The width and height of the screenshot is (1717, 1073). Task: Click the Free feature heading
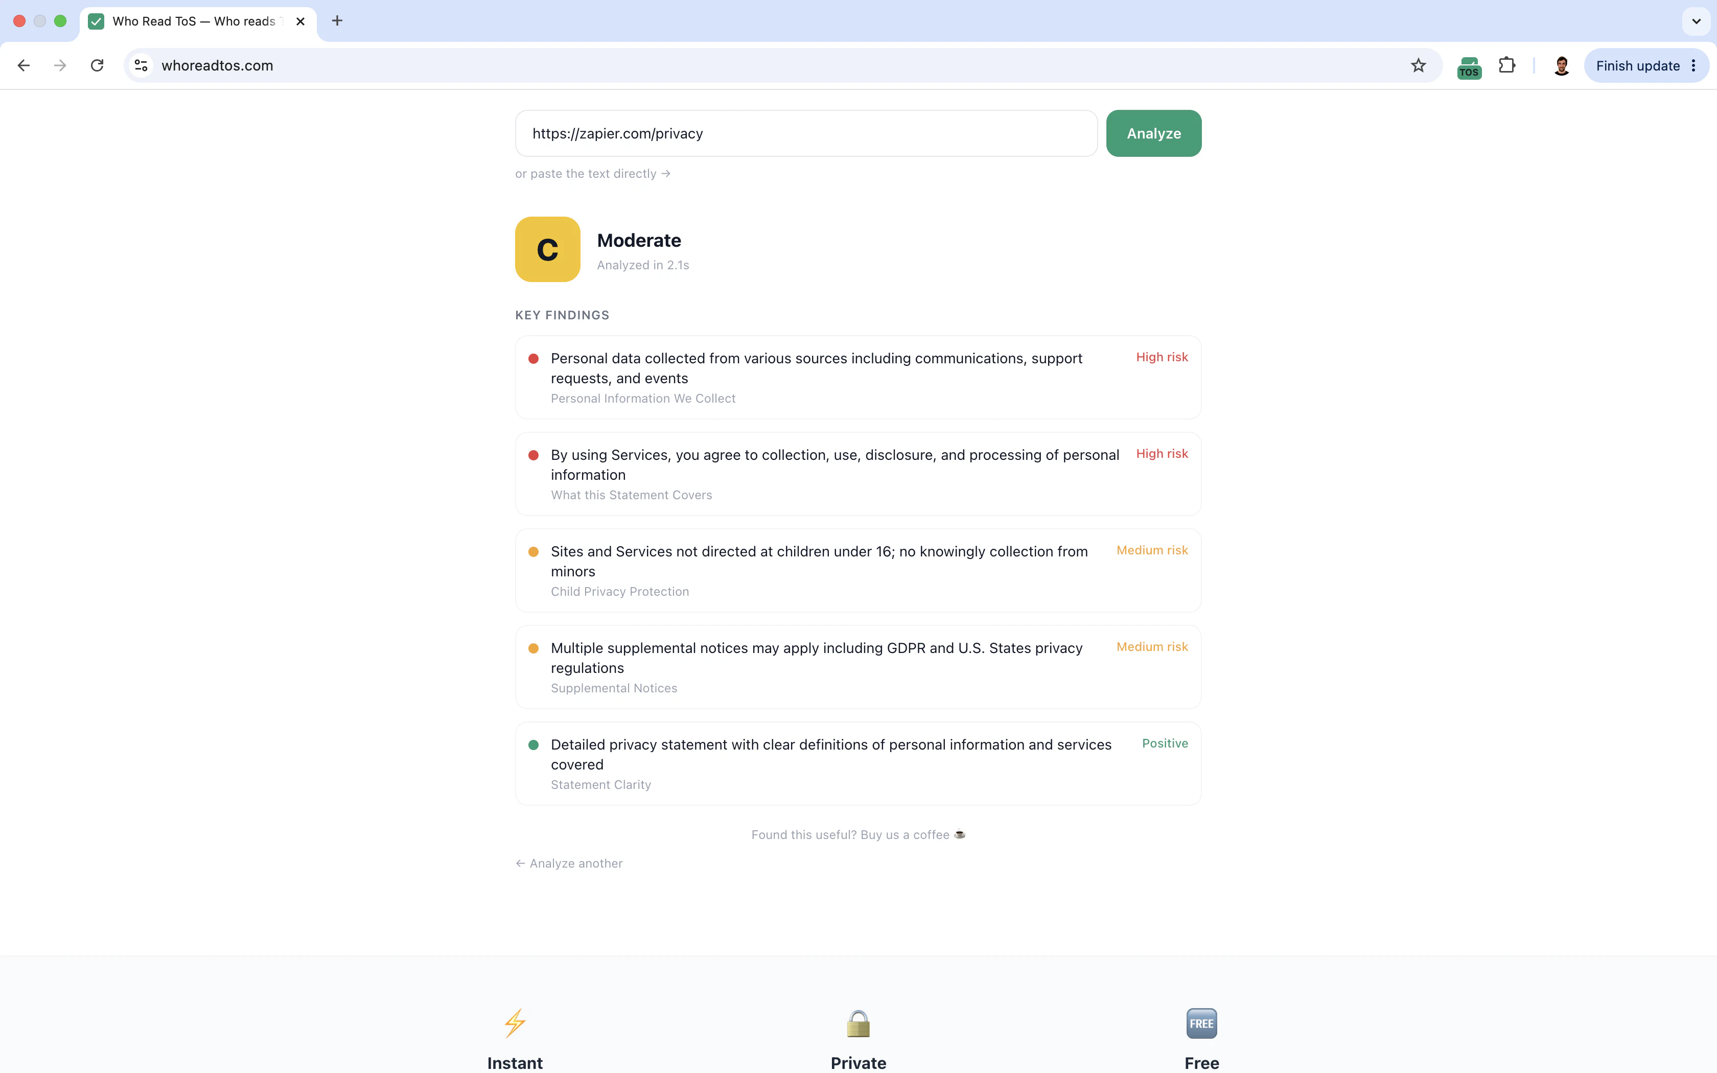click(x=1202, y=1062)
